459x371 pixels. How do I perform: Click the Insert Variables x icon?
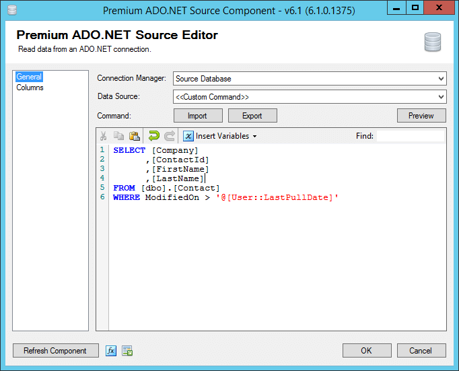(x=188, y=136)
